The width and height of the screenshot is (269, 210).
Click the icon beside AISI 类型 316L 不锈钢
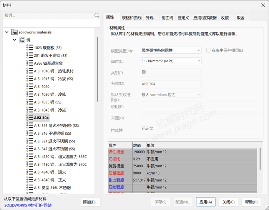[x=30, y=188]
